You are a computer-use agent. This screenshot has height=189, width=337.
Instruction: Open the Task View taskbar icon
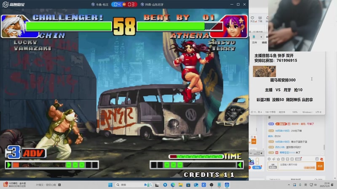[157, 185]
